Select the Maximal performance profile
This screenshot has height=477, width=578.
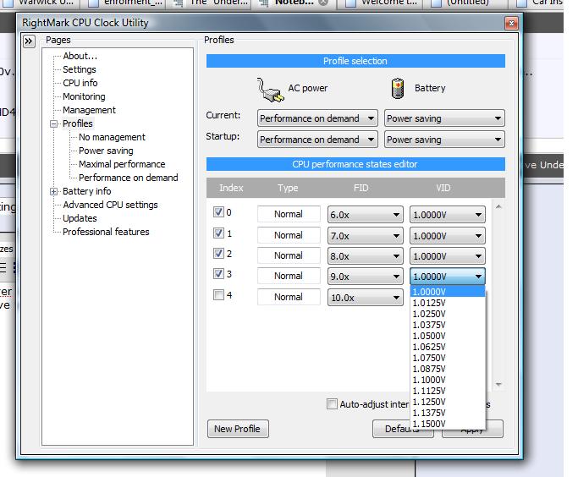[x=122, y=164]
